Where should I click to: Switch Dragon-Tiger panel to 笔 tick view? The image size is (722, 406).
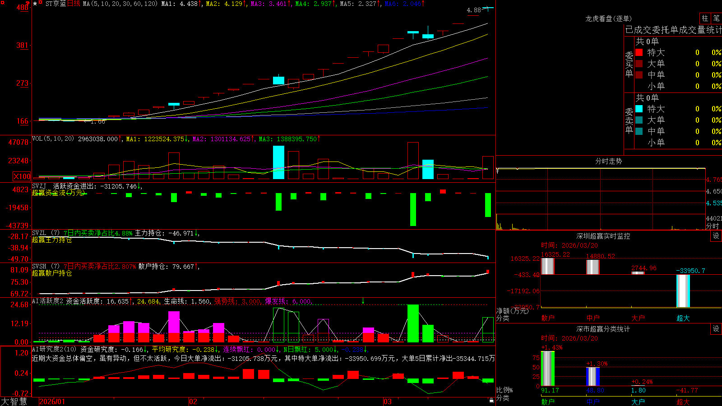pyautogui.click(x=717, y=18)
